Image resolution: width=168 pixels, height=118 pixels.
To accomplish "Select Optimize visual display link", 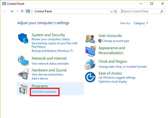I will 113,82.
